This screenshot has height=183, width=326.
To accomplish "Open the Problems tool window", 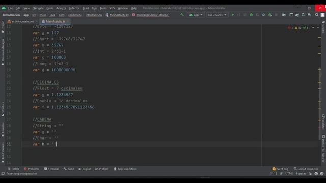I will pyautogui.click(x=32, y=169).
